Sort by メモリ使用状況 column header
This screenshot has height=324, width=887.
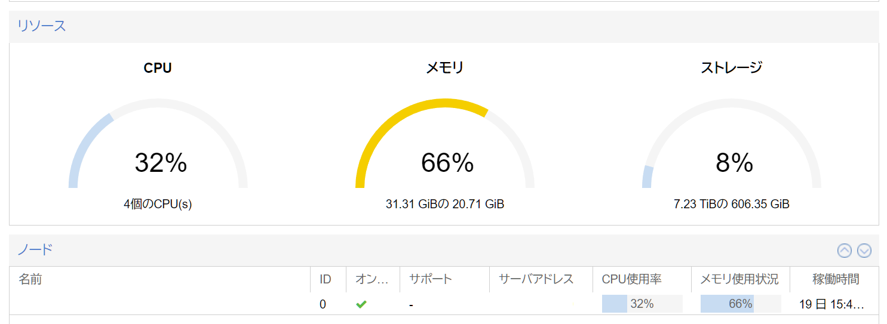point(739,279)
